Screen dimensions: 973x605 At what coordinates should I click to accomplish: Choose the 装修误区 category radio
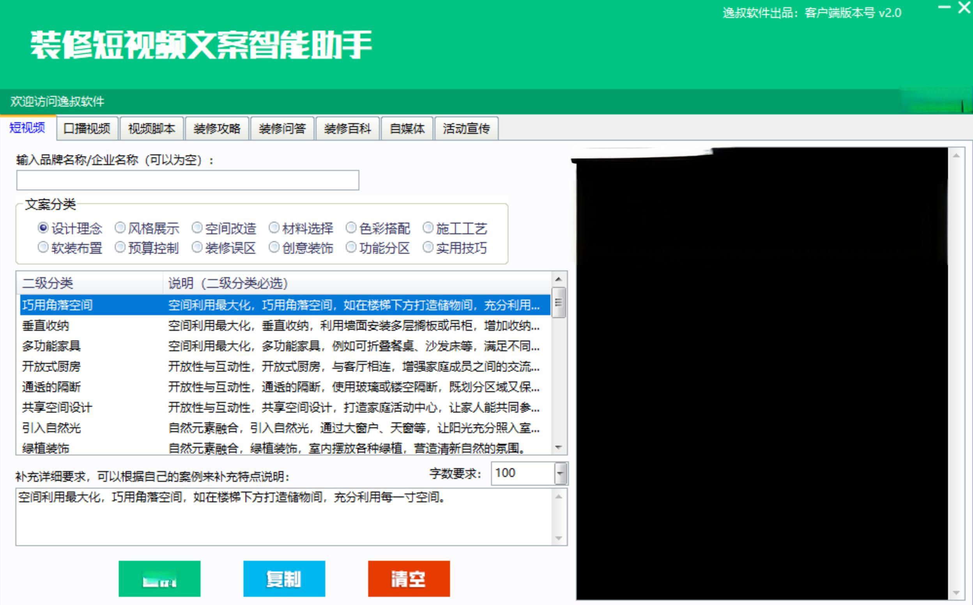197,248
